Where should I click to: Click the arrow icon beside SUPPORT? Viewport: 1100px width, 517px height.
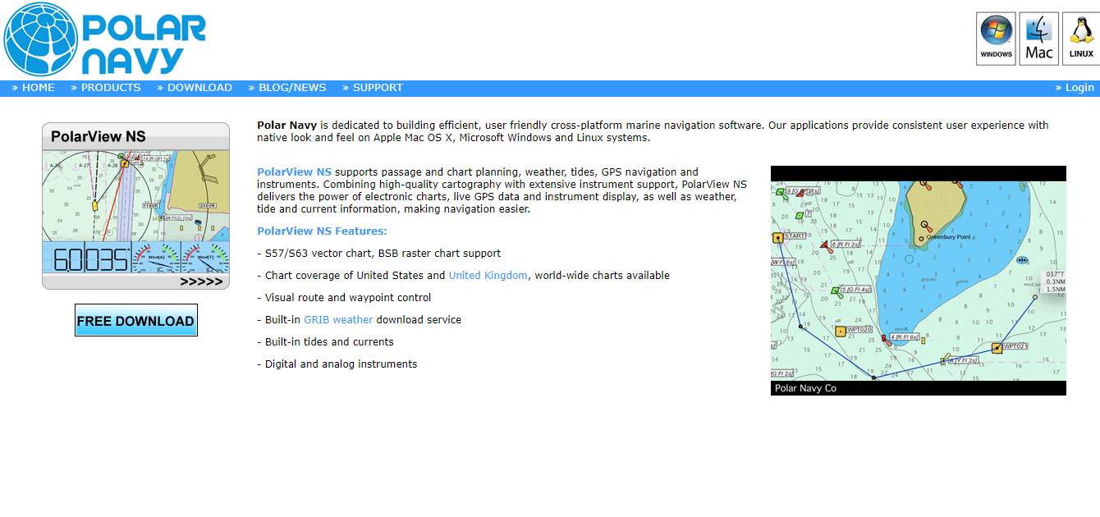(346, 87)
